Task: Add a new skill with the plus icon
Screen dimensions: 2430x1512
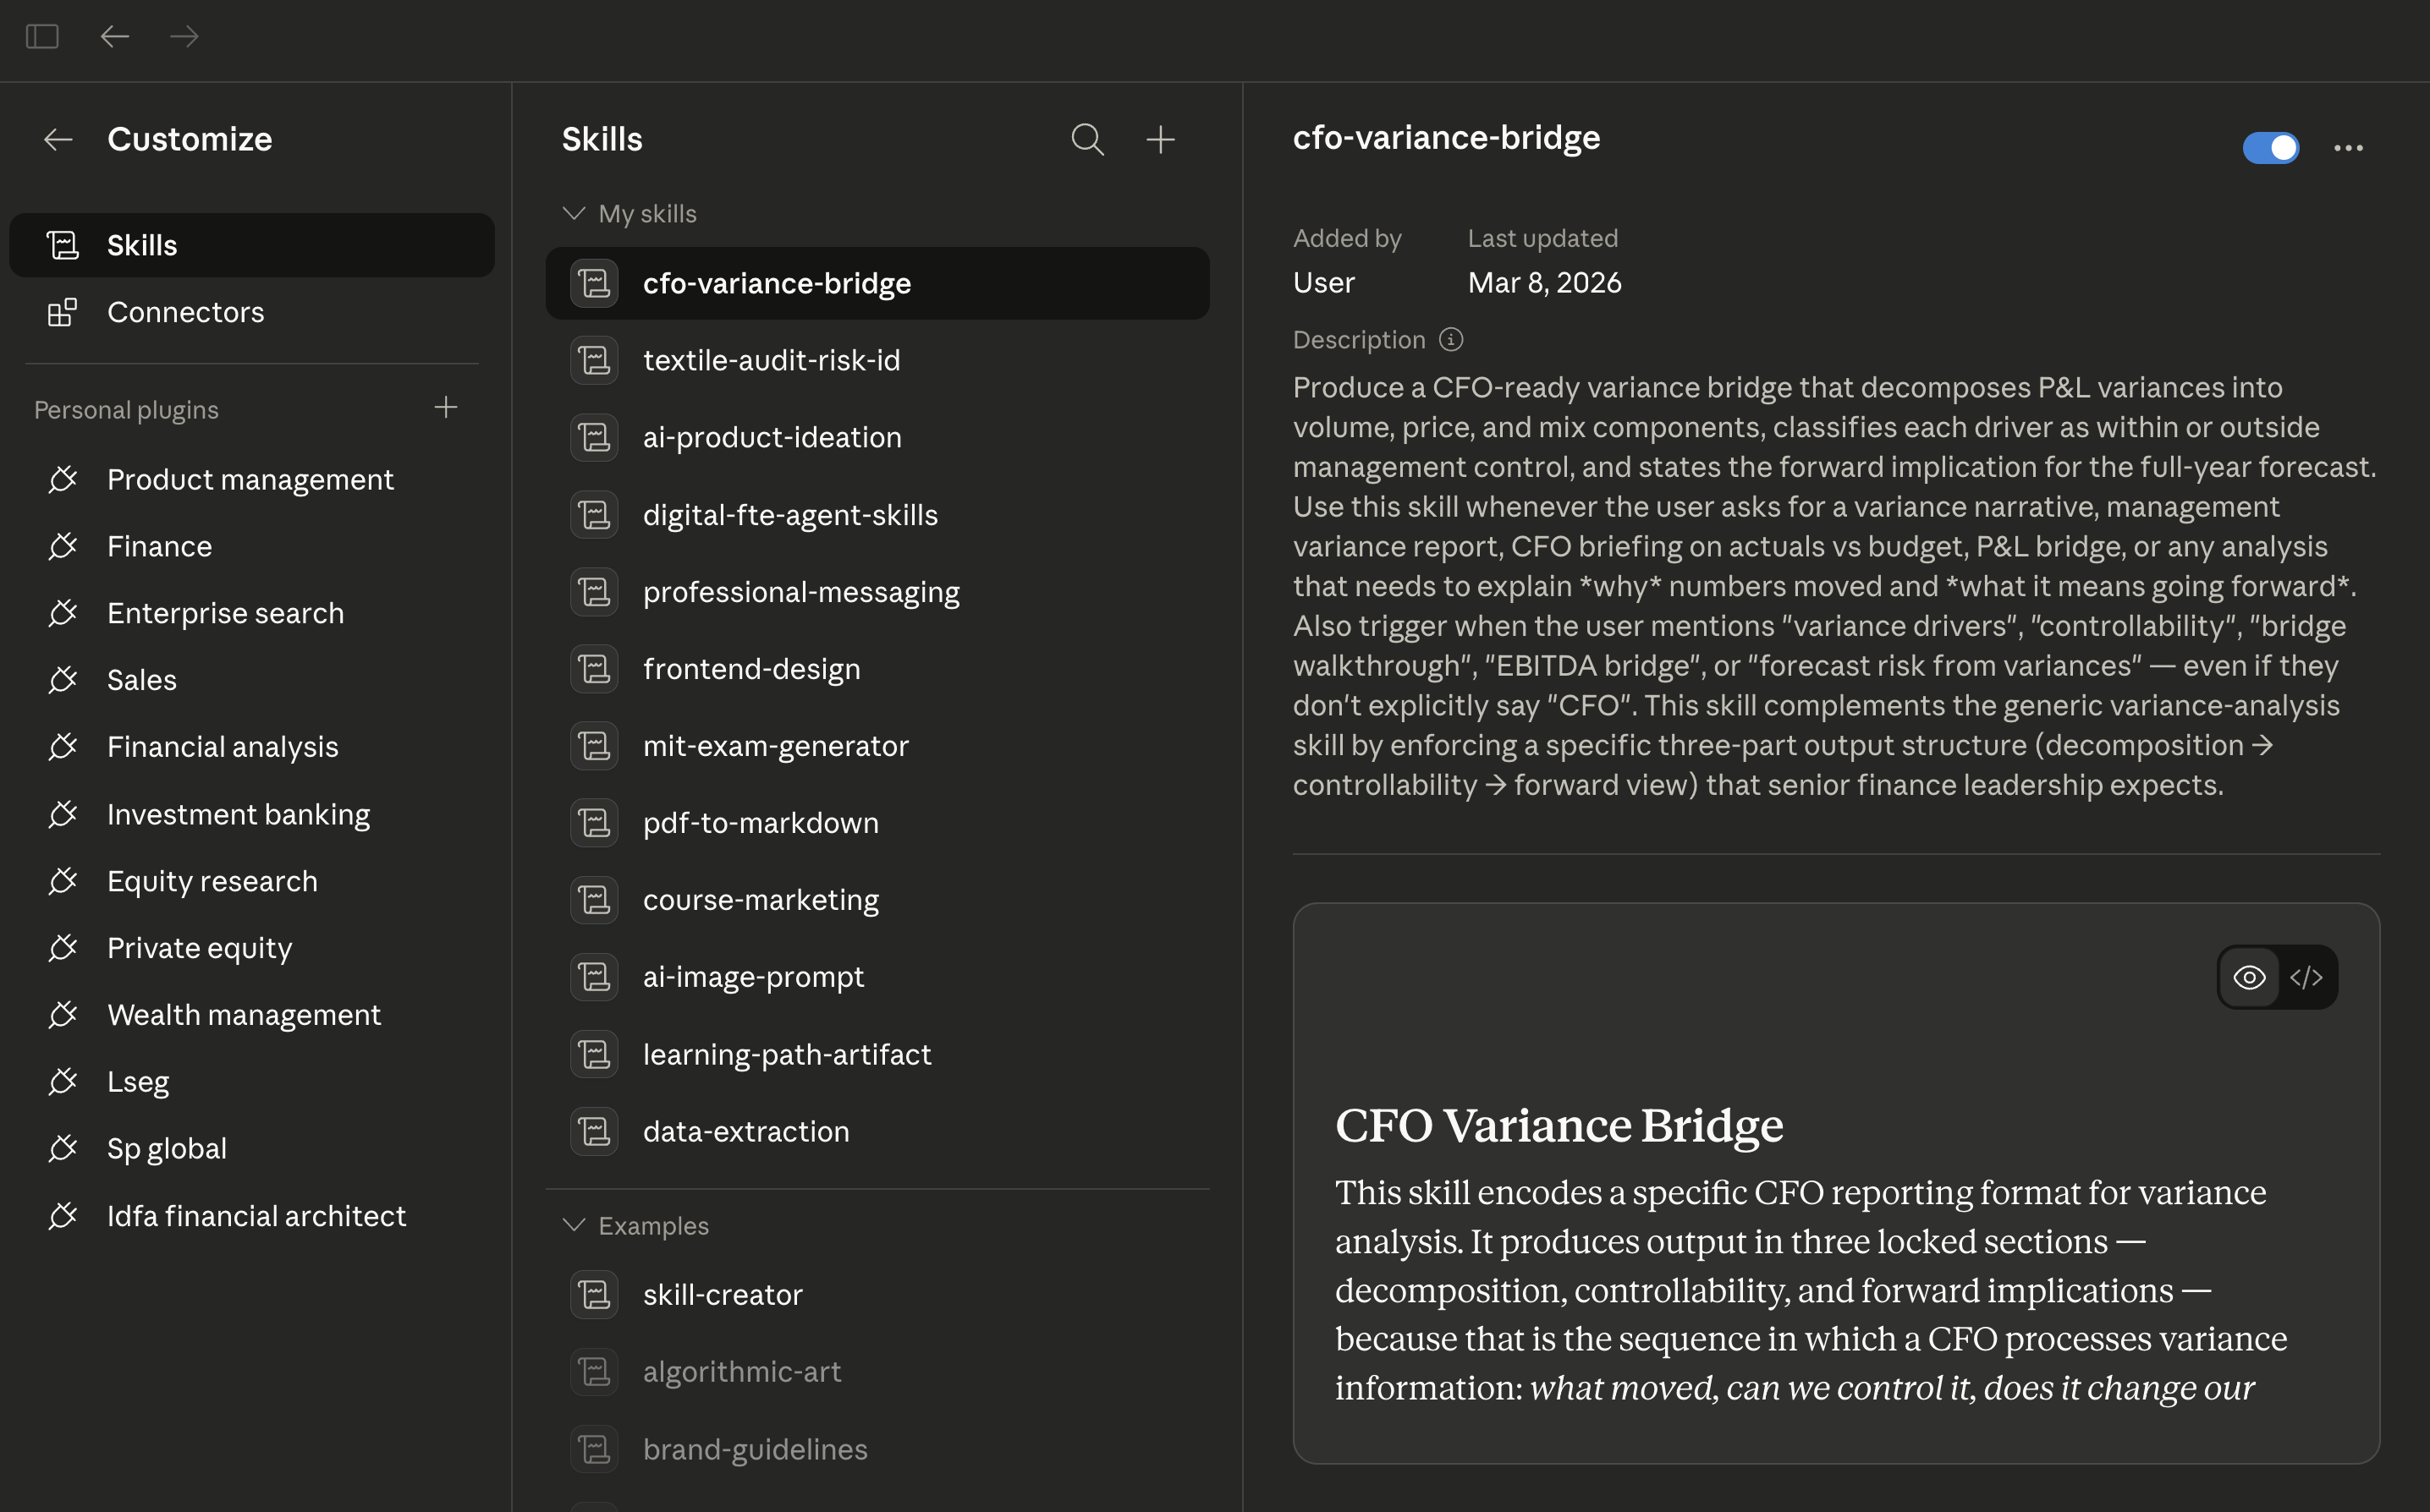Action: pos(1159,139)
